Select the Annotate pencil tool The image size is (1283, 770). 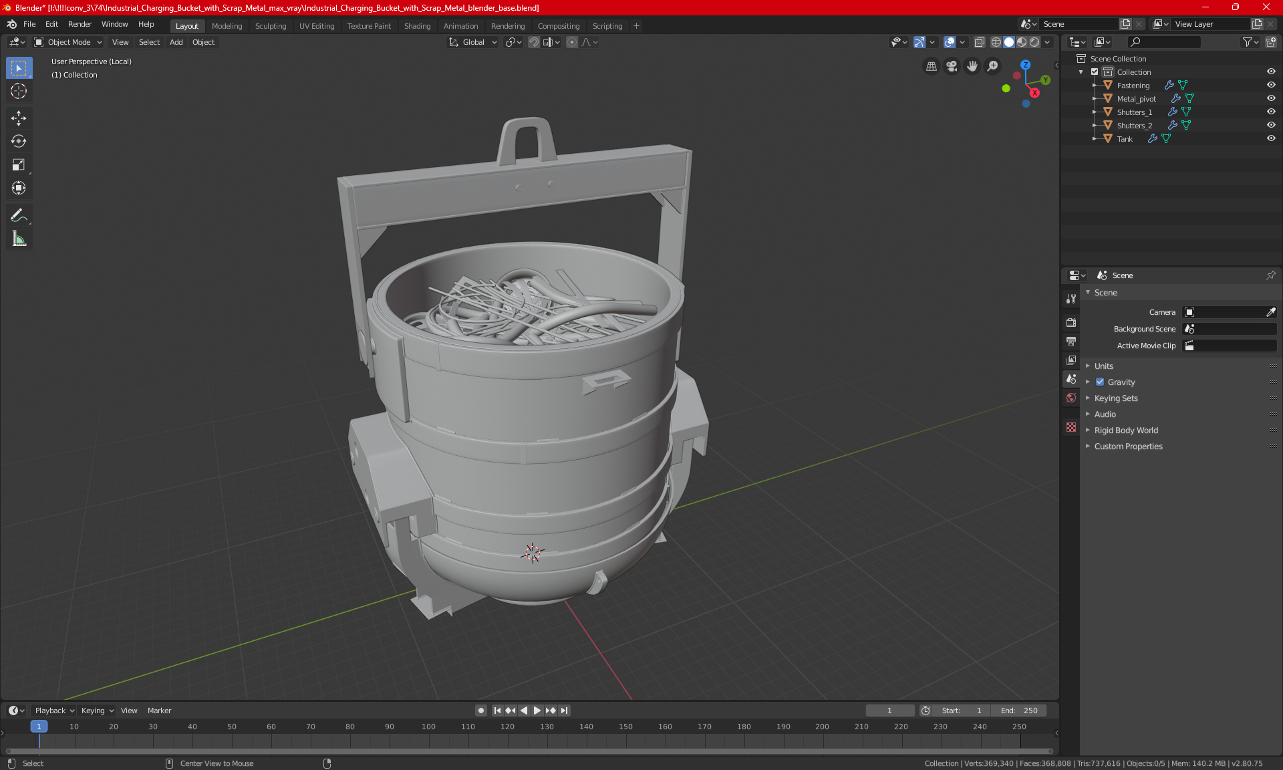[x=19, y=215]
